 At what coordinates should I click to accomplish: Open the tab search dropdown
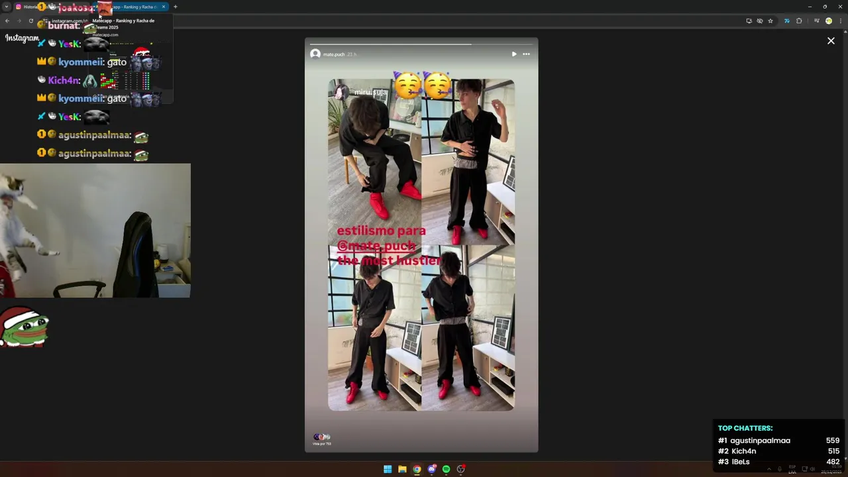pos(7,7)
